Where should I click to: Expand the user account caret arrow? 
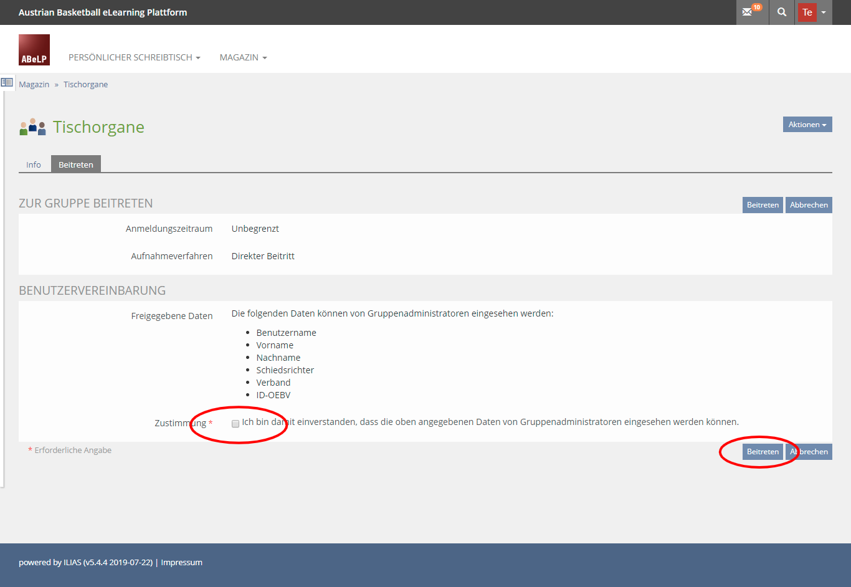pos(824,12)
